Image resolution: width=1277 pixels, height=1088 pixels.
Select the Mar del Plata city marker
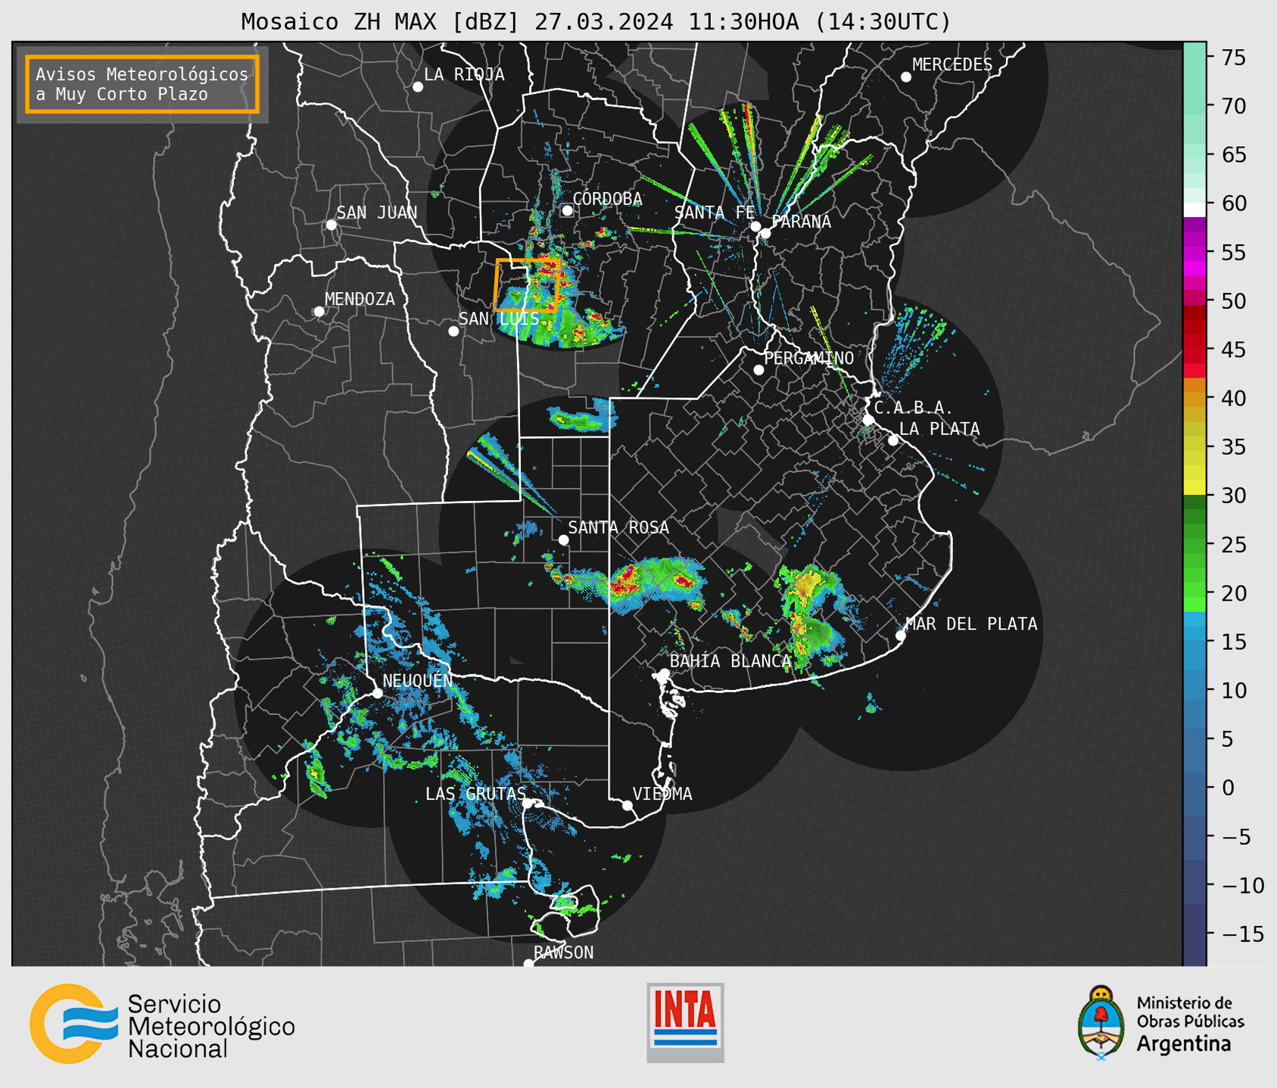point(901,636)
